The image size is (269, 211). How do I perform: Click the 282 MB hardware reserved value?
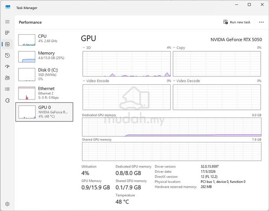pos(206,187)
